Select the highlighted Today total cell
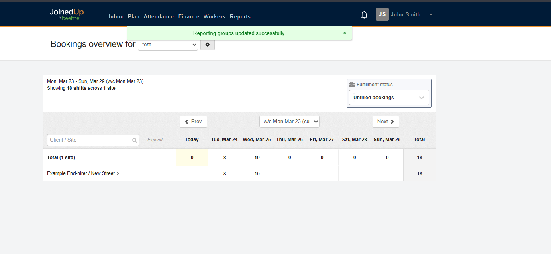The image size is (551, 254). click(192, 157)
